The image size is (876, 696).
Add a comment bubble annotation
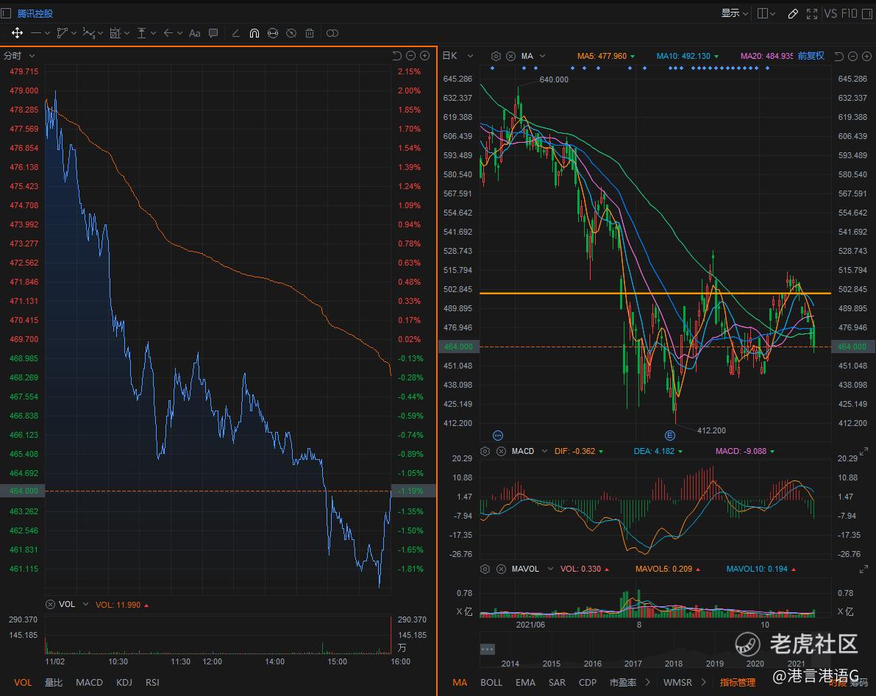tap(213, 33)
